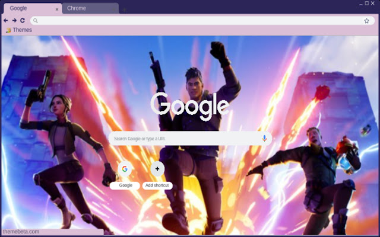This screenshot has width=380, height=237.
Task: Go forward with the forward arrow
Action: (14, 21)
